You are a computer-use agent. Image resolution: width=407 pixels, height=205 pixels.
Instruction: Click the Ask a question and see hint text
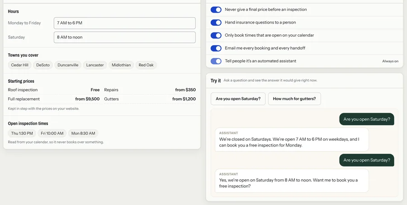(270, 81)
